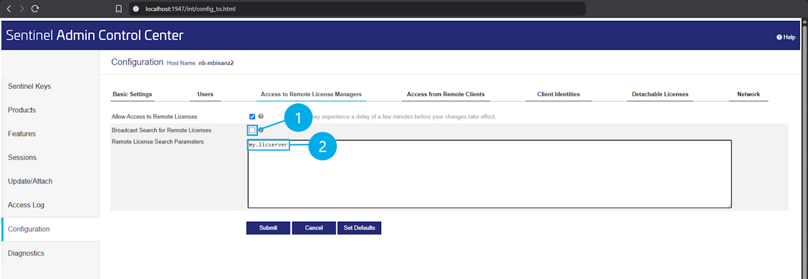808x279 pixels.
Task: Enable Broadcast Search for Remote Licenses checkbox
Action: tap(252, 130)
